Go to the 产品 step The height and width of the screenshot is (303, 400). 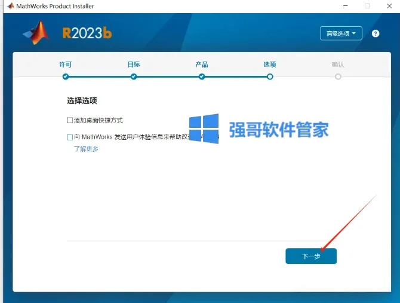point(202,65)
